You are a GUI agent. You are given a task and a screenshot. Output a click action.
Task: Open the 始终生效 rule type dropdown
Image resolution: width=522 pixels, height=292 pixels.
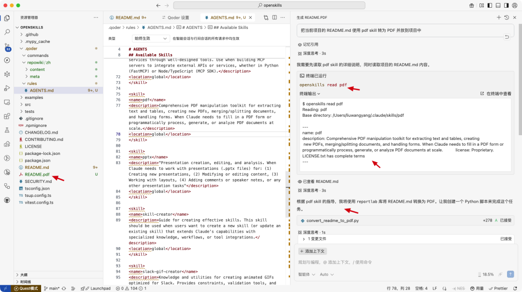coord(151,38)
